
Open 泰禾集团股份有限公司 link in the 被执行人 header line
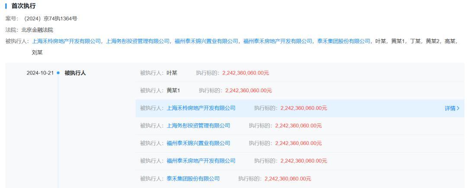344,41
